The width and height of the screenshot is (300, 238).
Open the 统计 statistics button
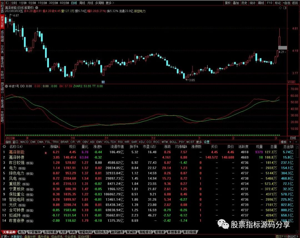252,3
